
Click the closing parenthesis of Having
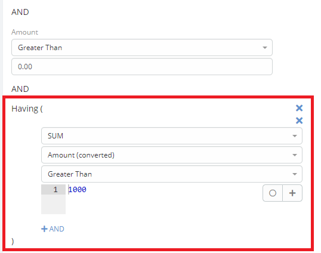tap(13, 242)
